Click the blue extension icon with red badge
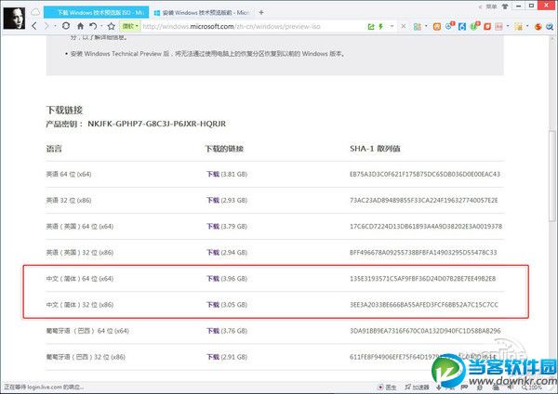This screenshot has height=394, width=558. coord(450,26)
